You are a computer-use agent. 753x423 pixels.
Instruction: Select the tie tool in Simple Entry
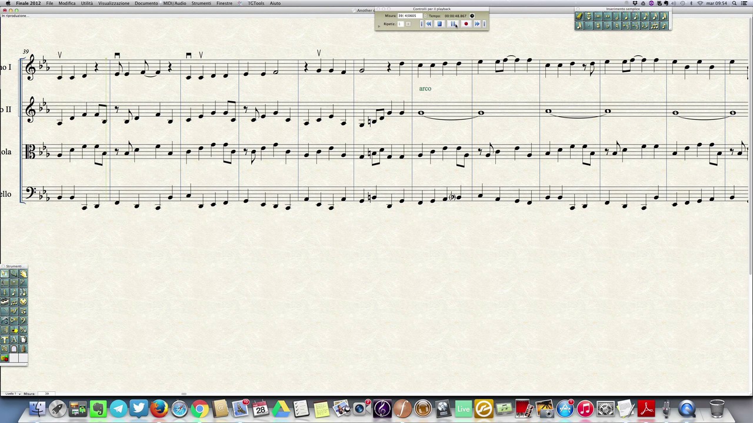[645, 26]
